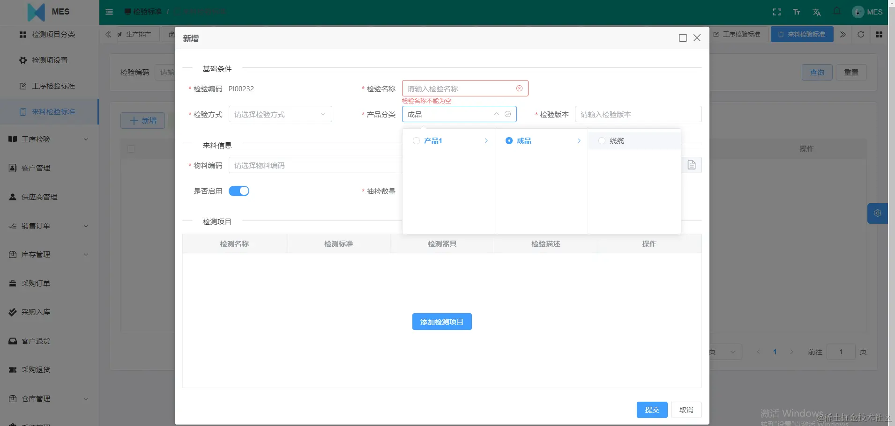Viewport: 895px width, 426px height.
Task: Maximize the 新增 dialog
Action: (x=683, y=38)
